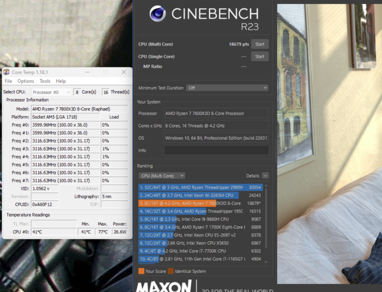Click the VID 1.0562 v value
382x292 pixels.
[45, 189]
